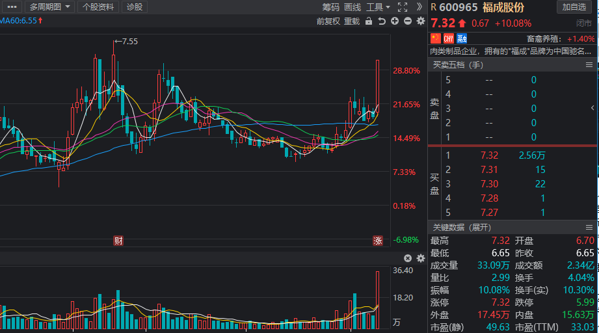
Task: Click the 畜禽养殖 sector link
Action: [x=544, y=38]
